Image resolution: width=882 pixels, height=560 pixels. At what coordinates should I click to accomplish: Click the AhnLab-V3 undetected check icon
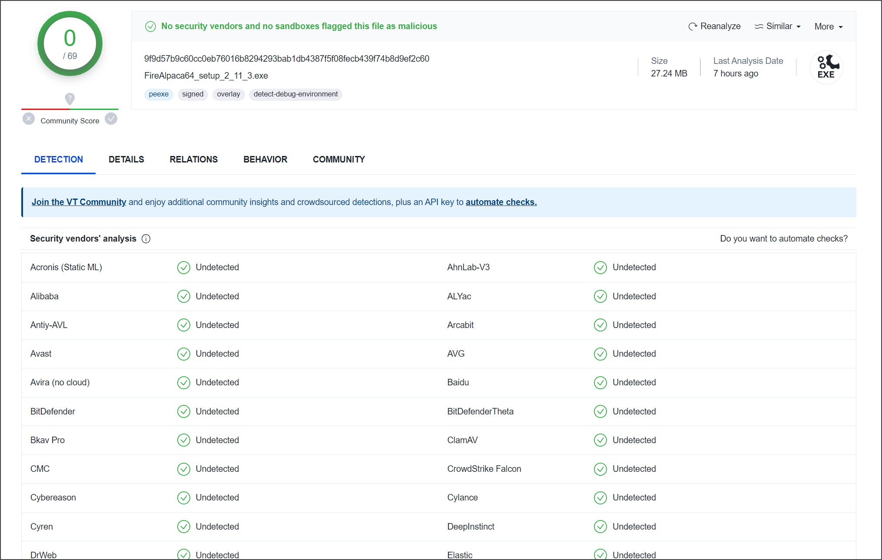[x=600, y=268]
